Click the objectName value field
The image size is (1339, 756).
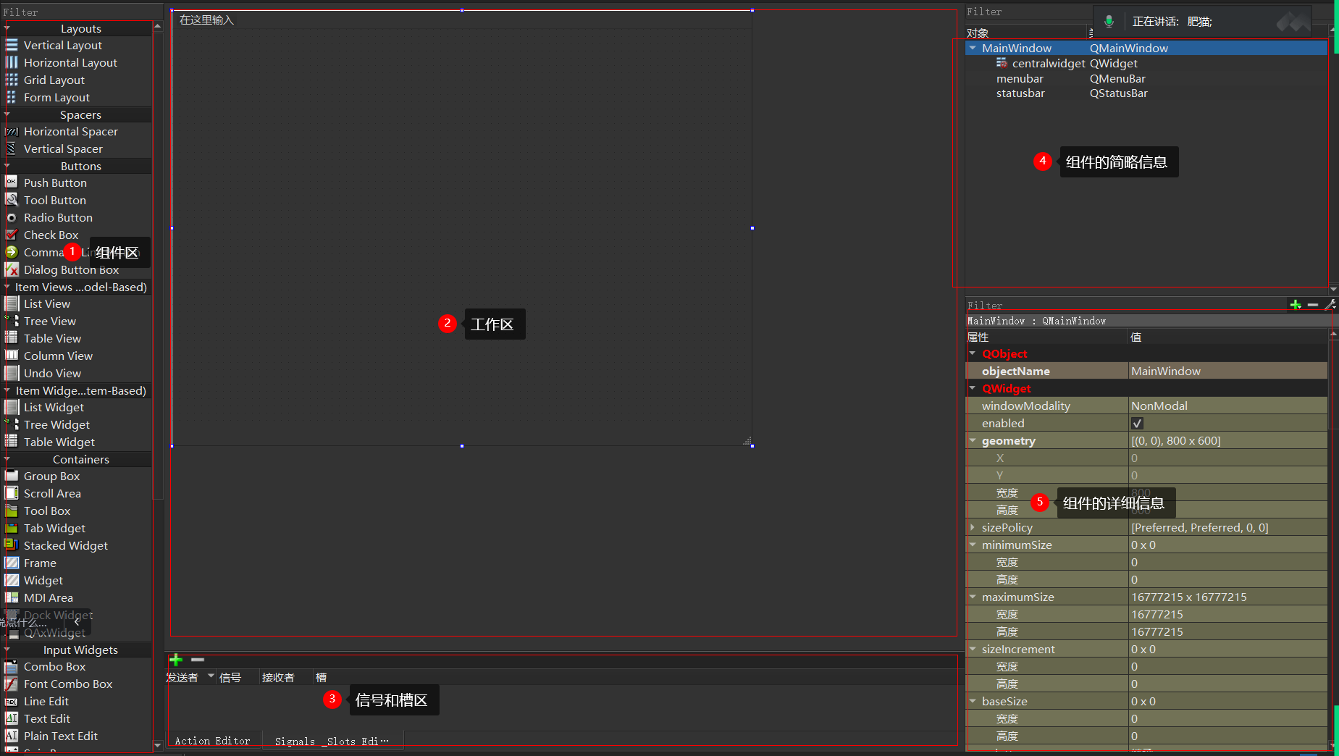1227,371
